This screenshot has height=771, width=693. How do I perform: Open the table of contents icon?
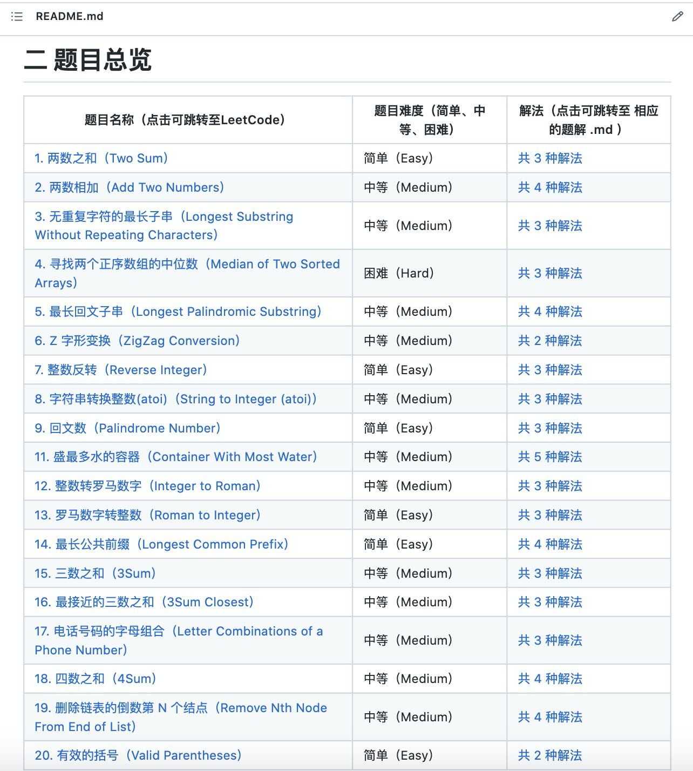click(x=16, y=17)
